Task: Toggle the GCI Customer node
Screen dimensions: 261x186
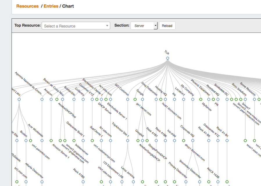Action: point(128,99)
